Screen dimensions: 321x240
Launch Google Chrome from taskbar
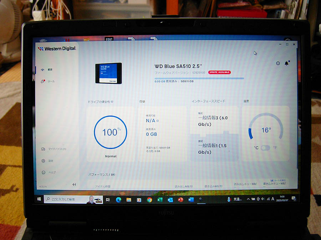click(x=149, y=200)
